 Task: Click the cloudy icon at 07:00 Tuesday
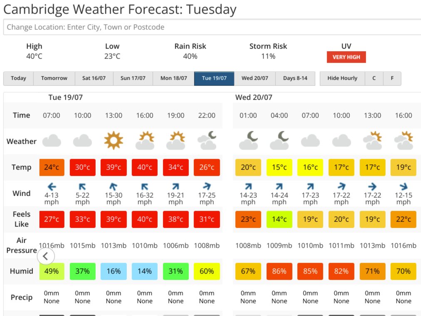(x=52, y=141)
